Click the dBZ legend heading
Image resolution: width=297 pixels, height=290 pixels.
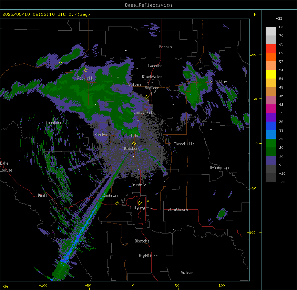279,18
